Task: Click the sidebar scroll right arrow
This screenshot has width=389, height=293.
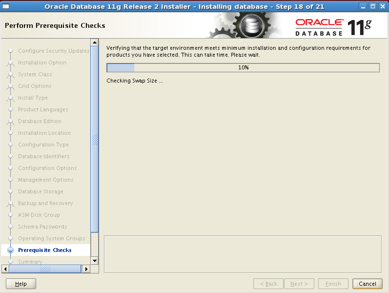Action: point(86,269)
